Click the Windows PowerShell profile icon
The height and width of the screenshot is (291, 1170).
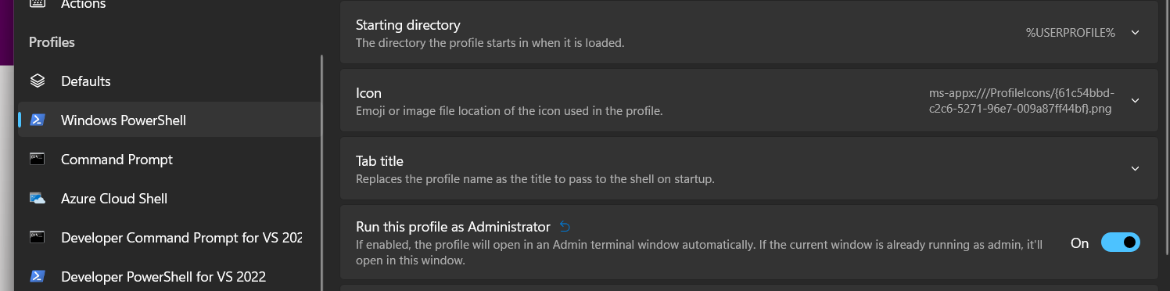tap(38, 120)
